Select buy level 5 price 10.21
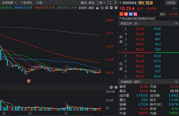179x116 pixels. coord(140,76)
